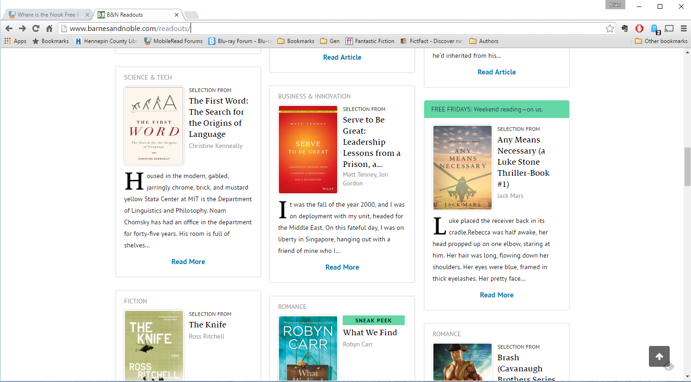The width and height of the screenshot is (691, 382).
Task: Open Blu-ray Forum bookmark
Action: [x=240, y=41]
